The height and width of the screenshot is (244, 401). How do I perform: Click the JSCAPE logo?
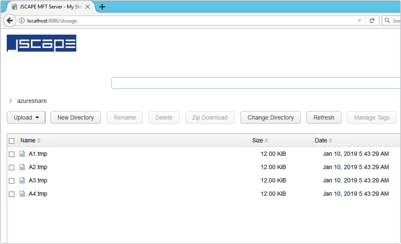coord(41,43)
